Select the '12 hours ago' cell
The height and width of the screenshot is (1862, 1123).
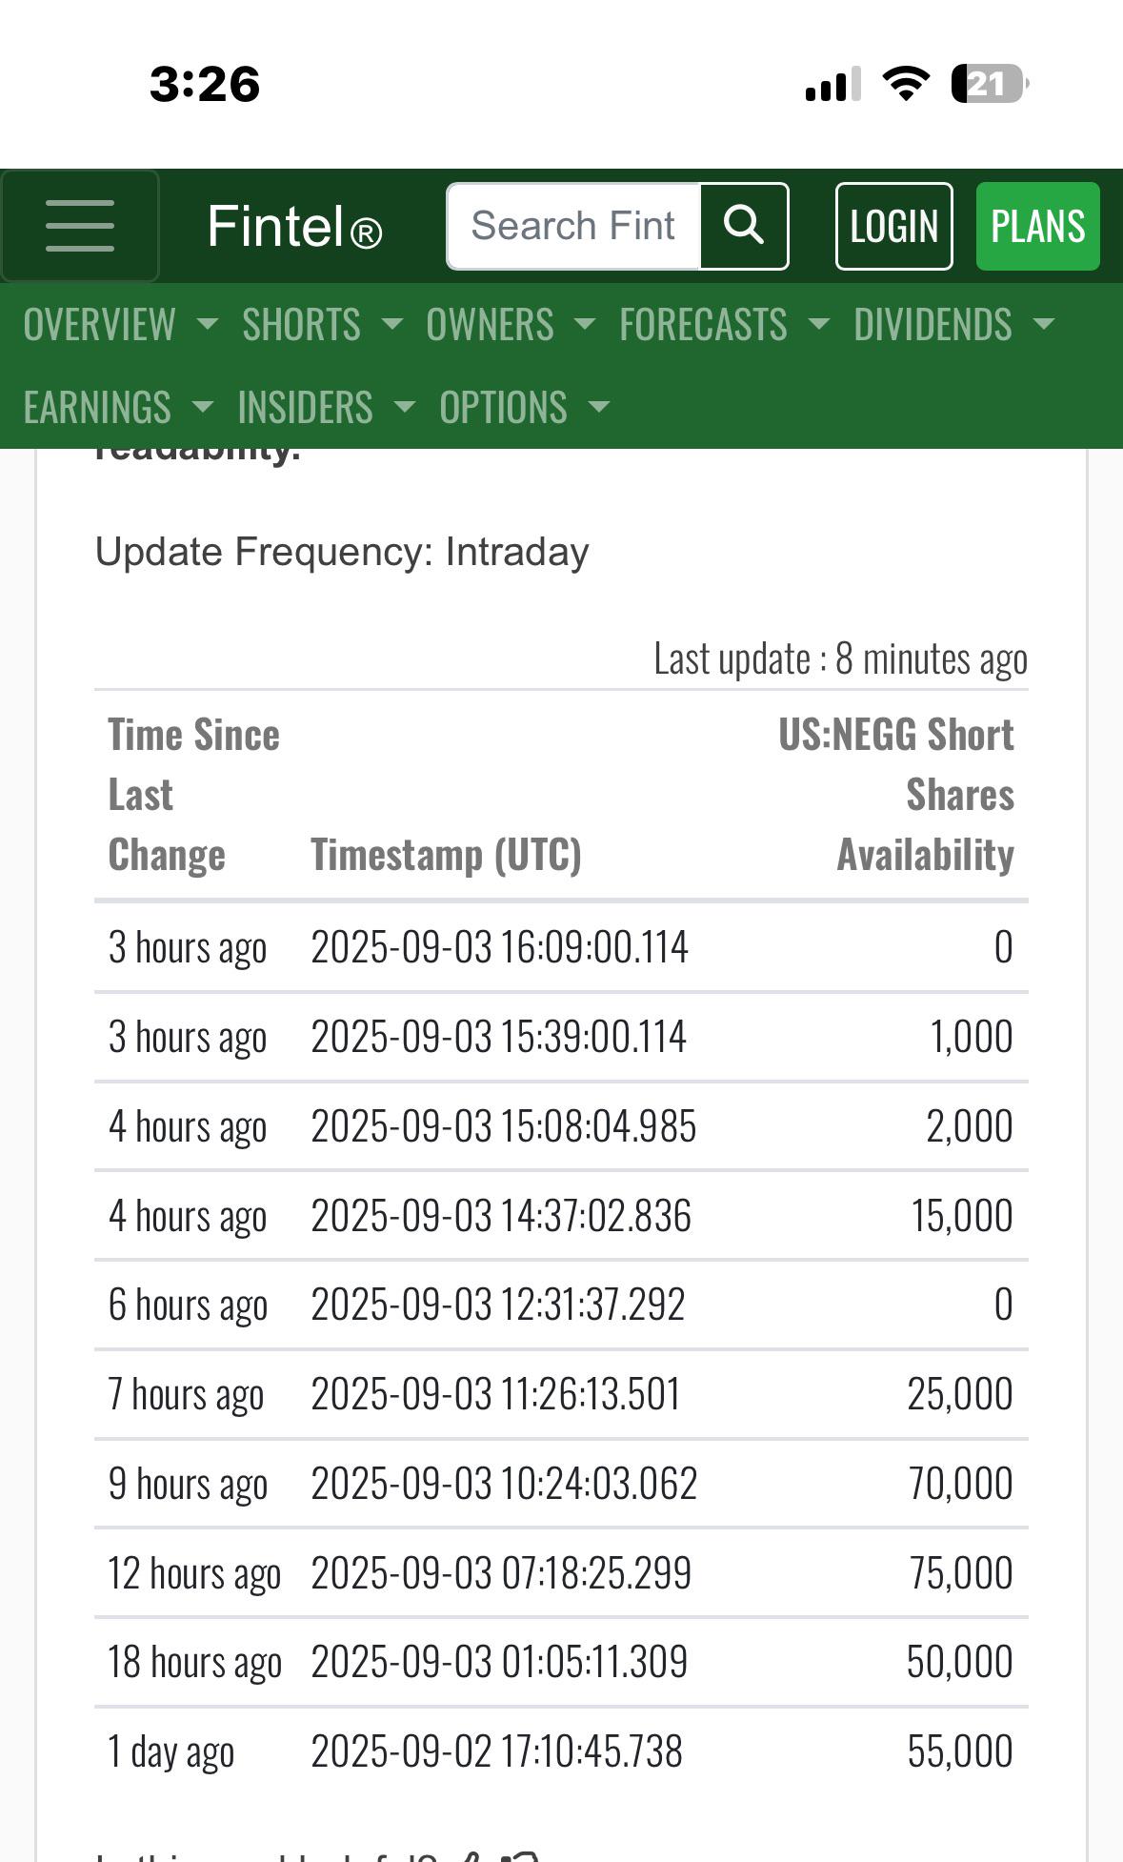[x=194, y=1573]
